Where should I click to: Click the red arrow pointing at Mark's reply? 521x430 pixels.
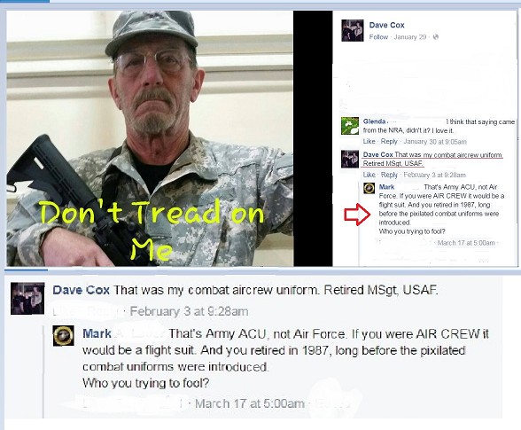[x=357, y=215]
